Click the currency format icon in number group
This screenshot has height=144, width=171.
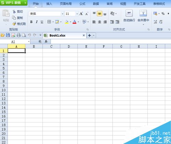coord(155,14)
